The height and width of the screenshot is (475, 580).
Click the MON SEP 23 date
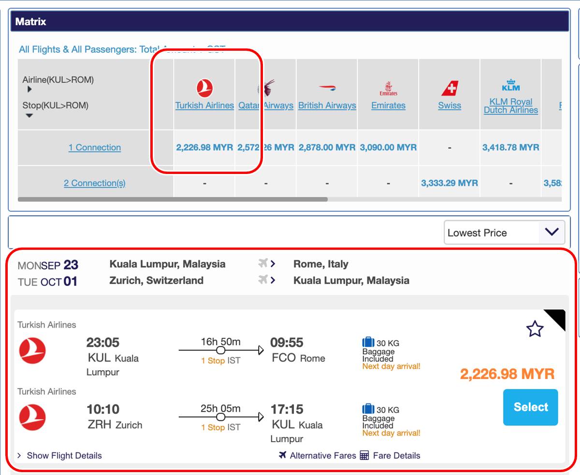(48, 265)
